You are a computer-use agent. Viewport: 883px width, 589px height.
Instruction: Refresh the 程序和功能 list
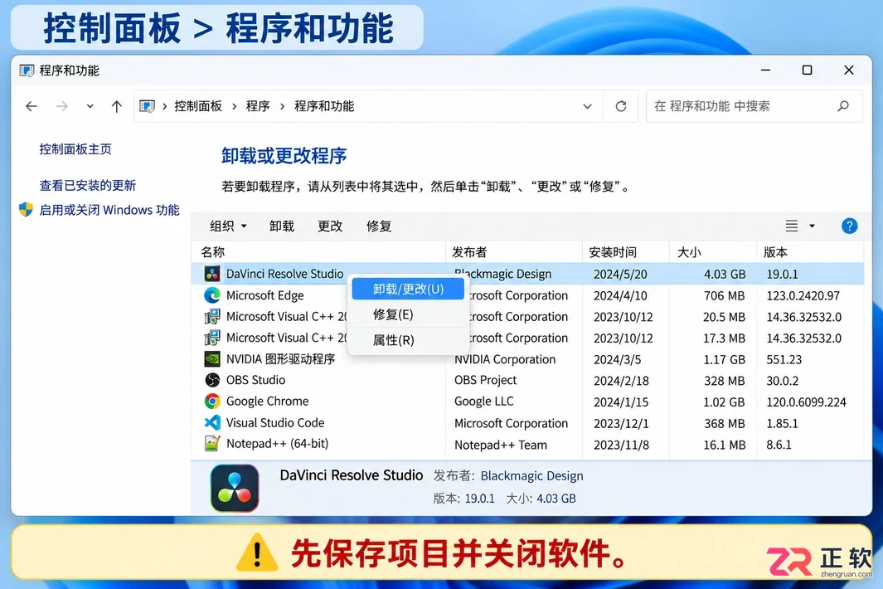(x=620, y=106)
